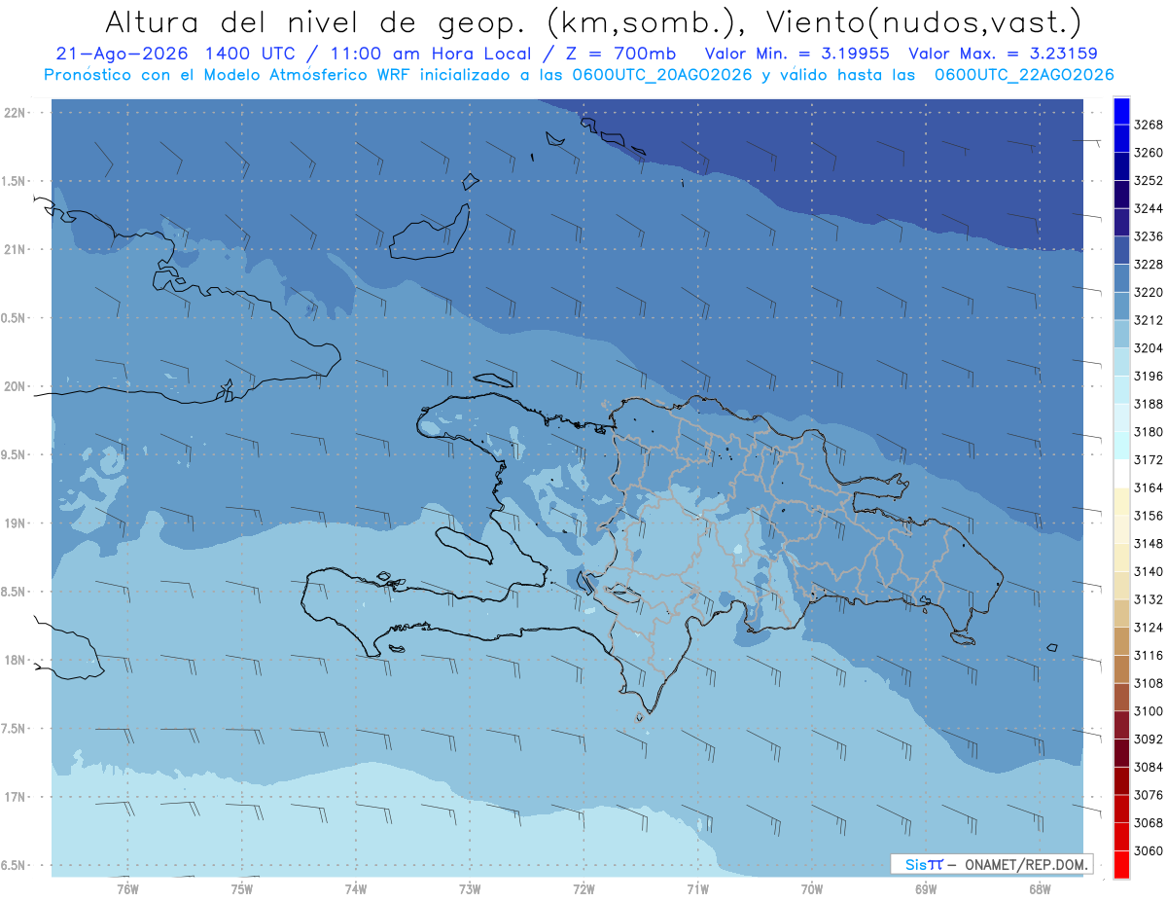This screenshot has width=1167, height=902.
Task: Click the '3116' color bar label
Action: tap(1149, 655)
